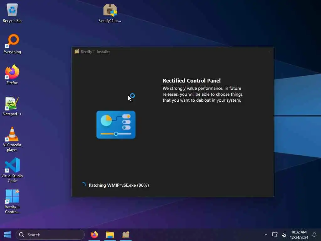Viewport: 321px width, 241px height.
Task: Open the clock showing 10:32 AM
Action: tap(299, 235)
